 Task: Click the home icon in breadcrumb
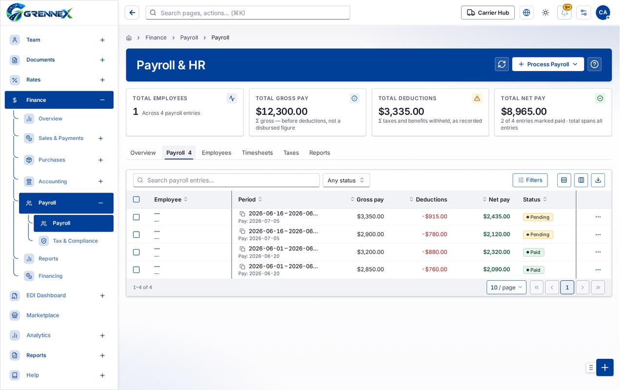pyautogui.click(x=129, y=38)
